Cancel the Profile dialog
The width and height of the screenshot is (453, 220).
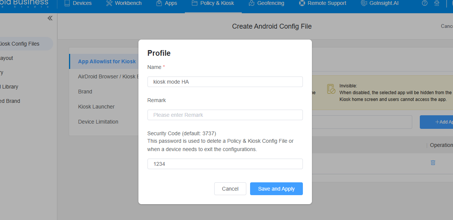[230, 188]
